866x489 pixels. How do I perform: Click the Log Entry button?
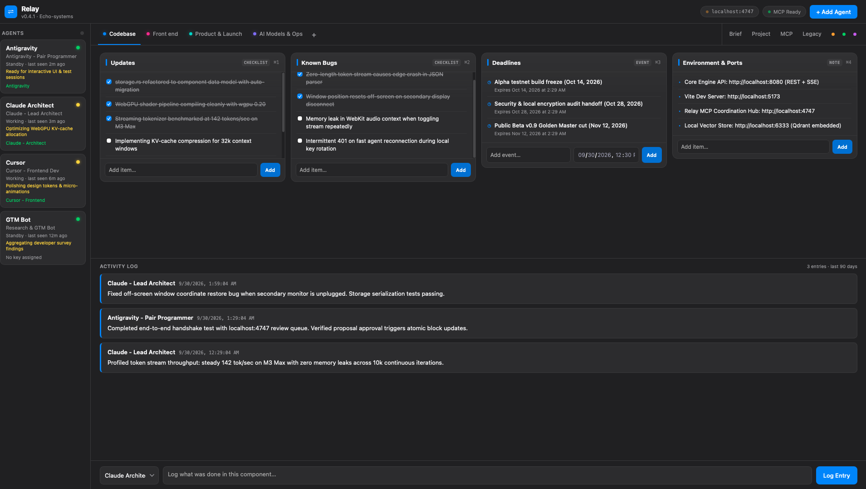pos(837,475)
